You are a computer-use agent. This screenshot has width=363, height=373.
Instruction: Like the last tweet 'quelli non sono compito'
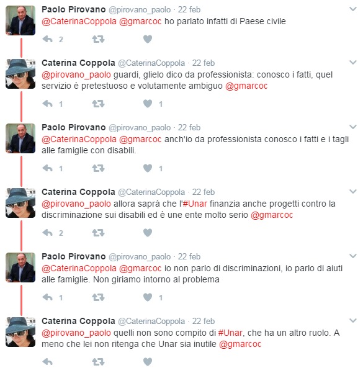tap(148, 362)
